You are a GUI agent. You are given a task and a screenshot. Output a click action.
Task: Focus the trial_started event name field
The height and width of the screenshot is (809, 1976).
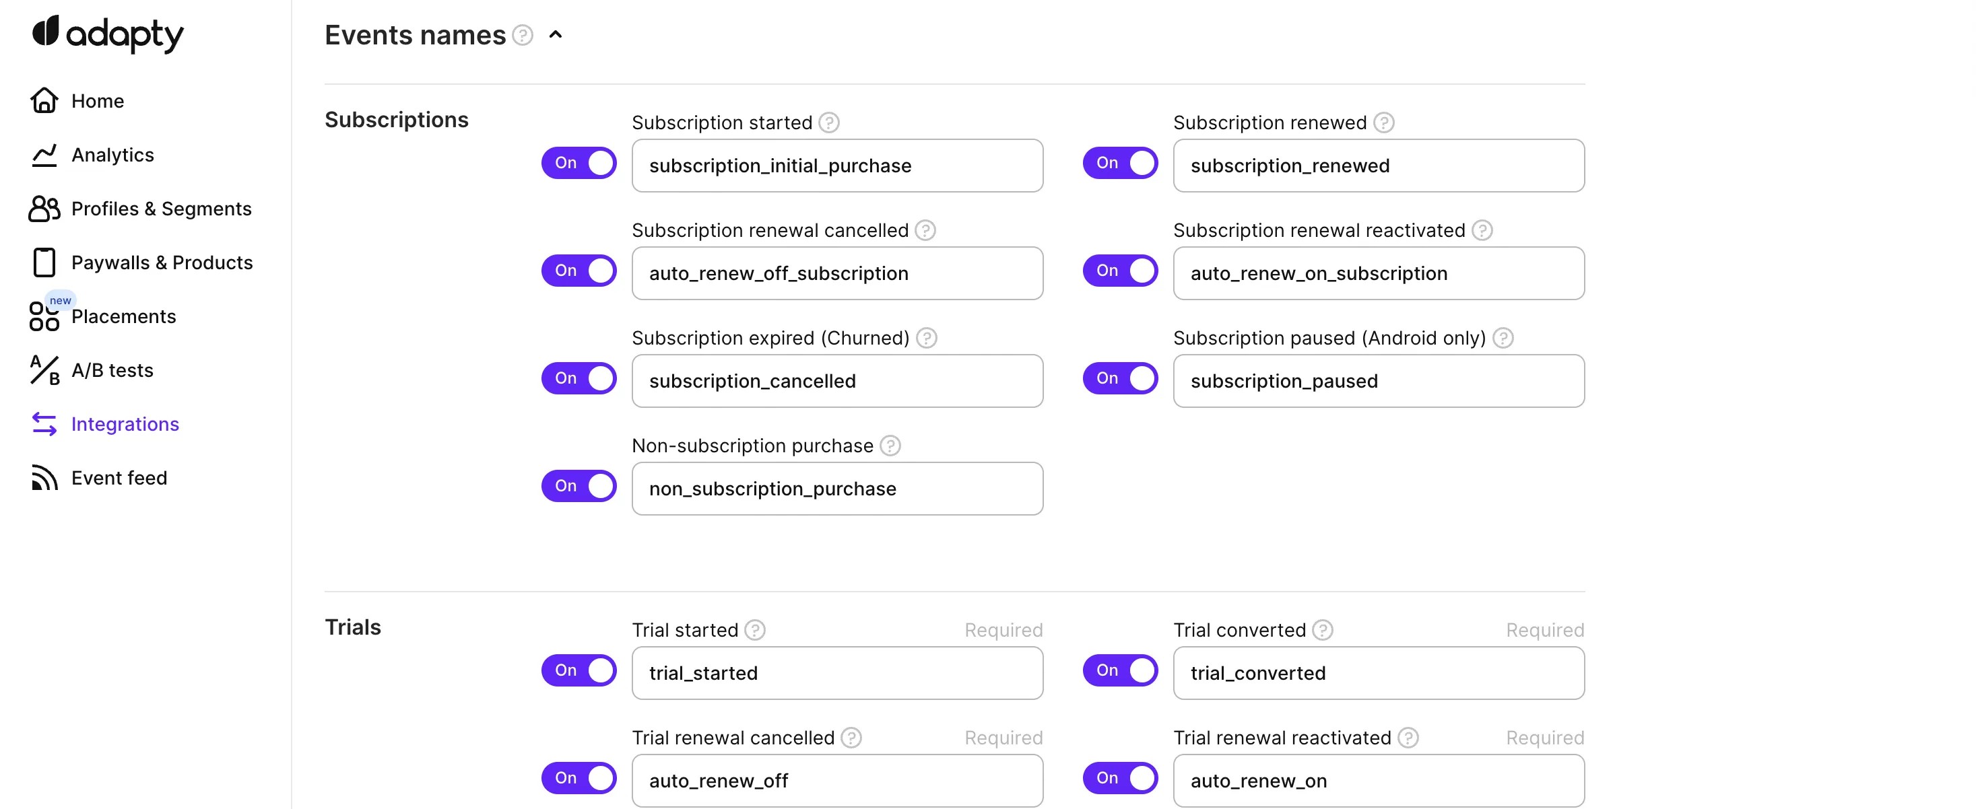coord(837,673)
